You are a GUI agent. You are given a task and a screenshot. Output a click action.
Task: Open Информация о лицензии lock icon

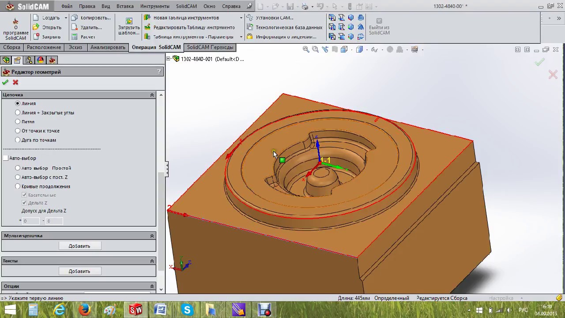pyautogui.click(x=250, y=37)
